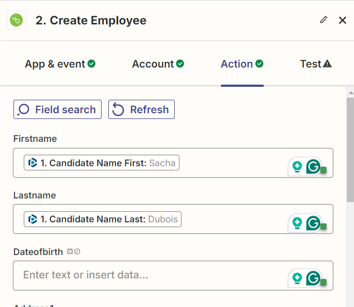Click the magnifier icon in Field search

tap(23, 110)
